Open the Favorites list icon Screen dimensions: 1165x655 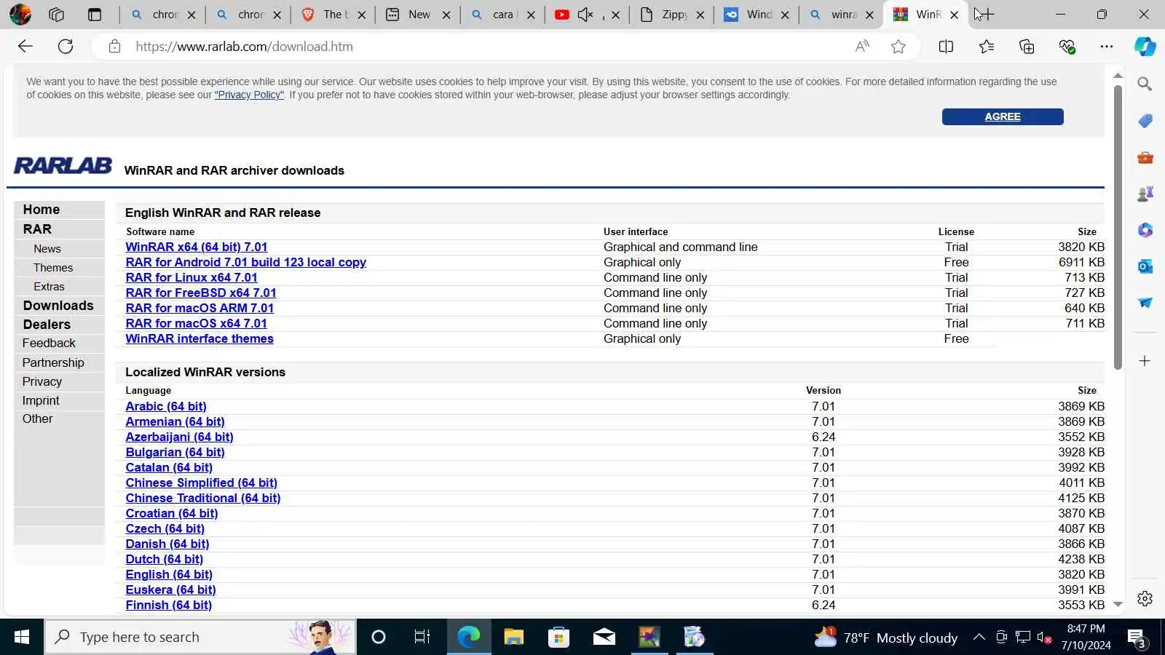click(987, 47)
